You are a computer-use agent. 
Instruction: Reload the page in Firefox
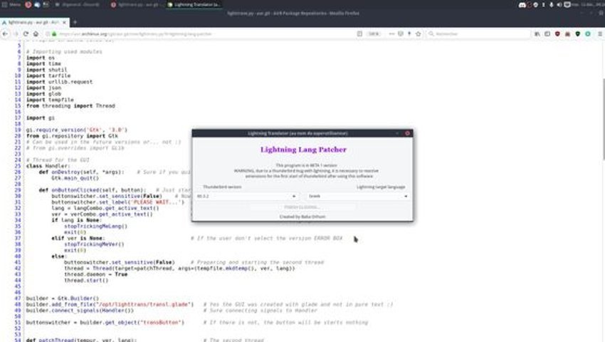click(x=26, y=34)
